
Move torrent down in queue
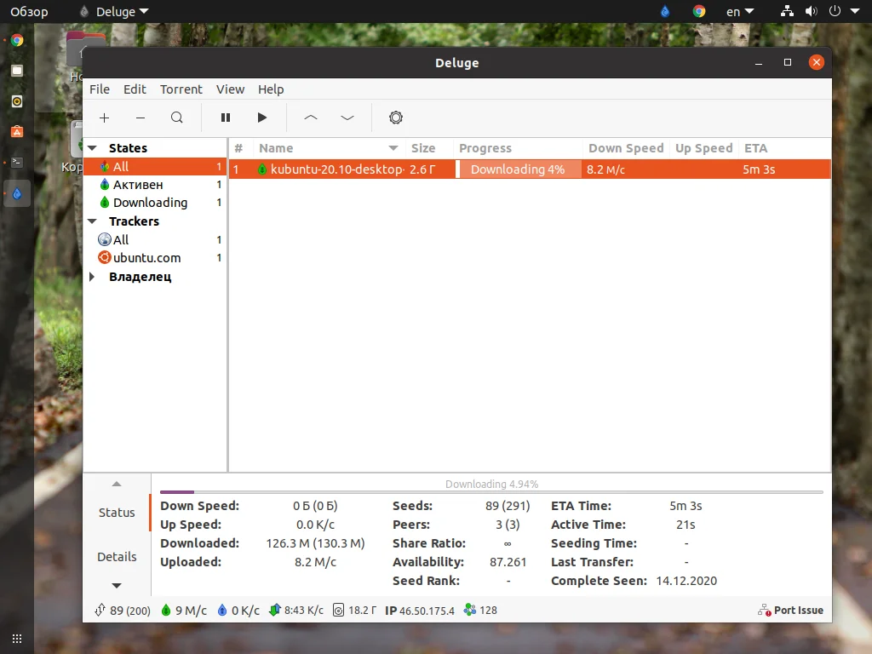(347, 118)
